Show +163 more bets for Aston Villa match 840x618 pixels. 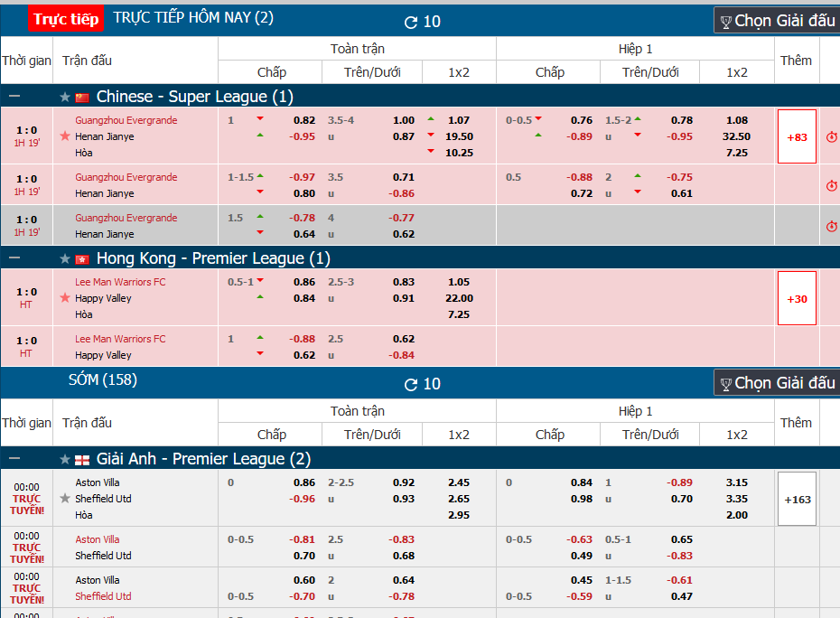[798, 499]
